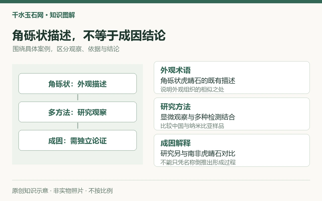Click caption 不能只凭名称倒推出形成过程
The width and height of the screenshot is (322, 201).
click(x=198, y=162)
